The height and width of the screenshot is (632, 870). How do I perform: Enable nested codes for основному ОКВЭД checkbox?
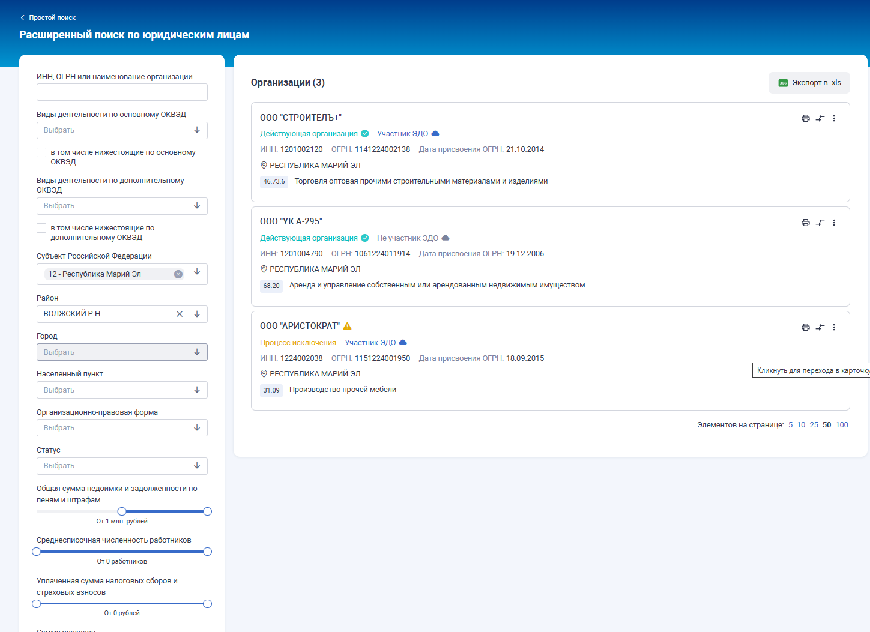(x=41, y=152)
